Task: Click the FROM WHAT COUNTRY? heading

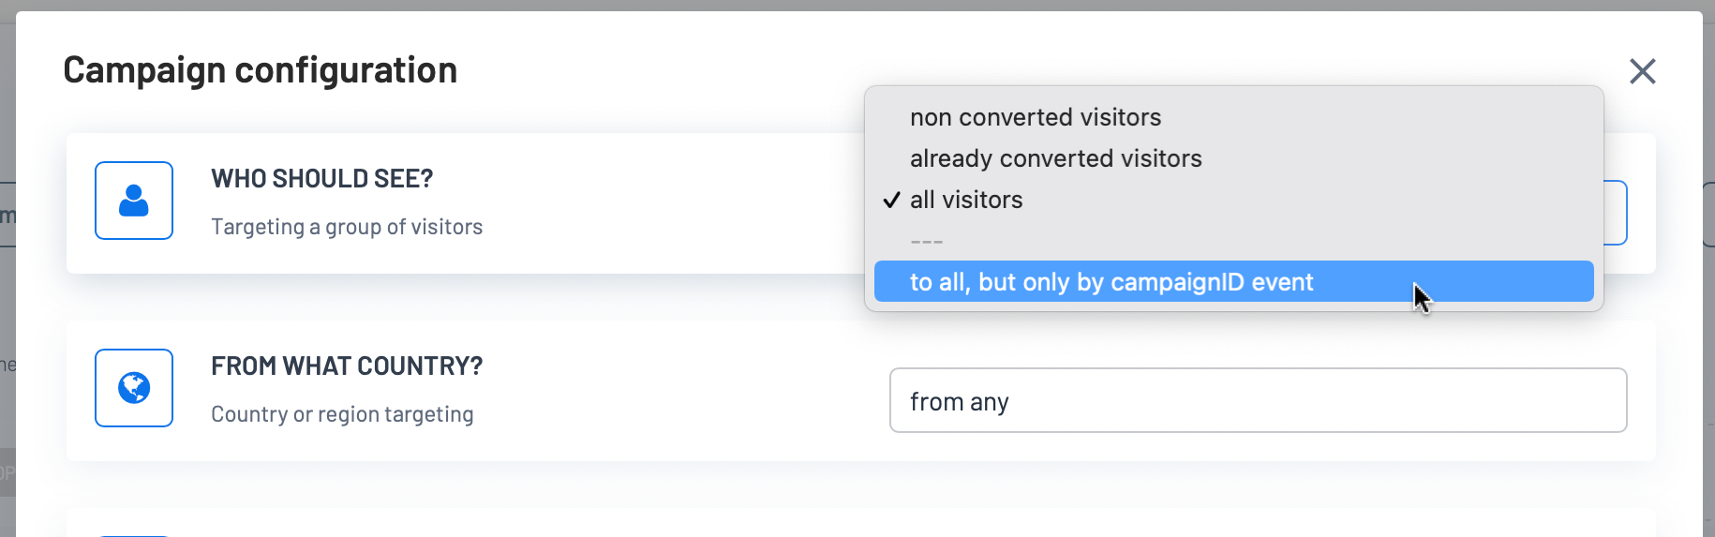Action: (x=347, y=365)
